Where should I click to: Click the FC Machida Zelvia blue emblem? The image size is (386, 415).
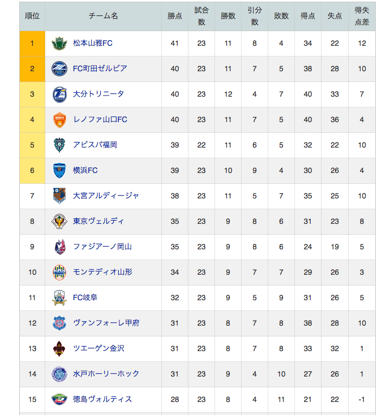point(59,69)
